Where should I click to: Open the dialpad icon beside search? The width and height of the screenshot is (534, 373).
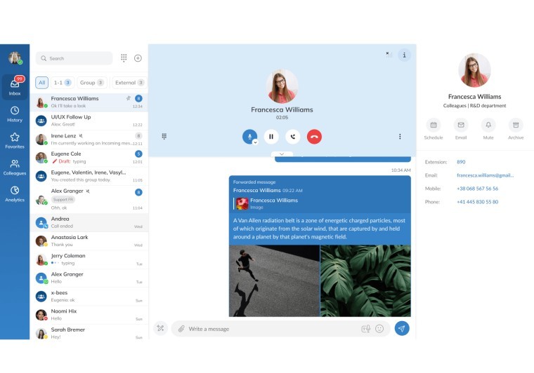[124, 58]
